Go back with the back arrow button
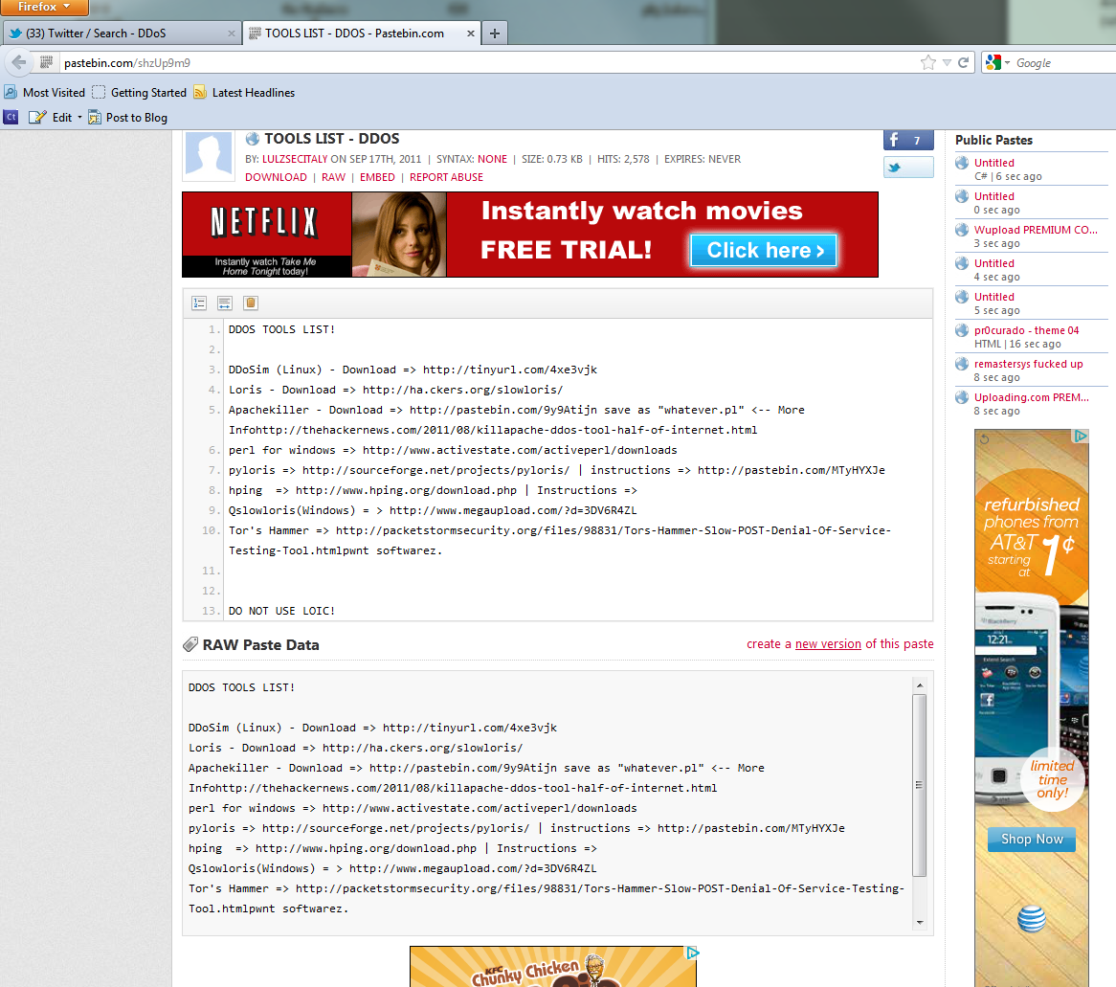Viewport: 1116px width, 987px height. [19, 62]
